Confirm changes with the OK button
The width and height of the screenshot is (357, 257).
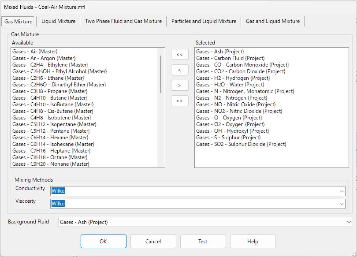[x=103, y=241]
